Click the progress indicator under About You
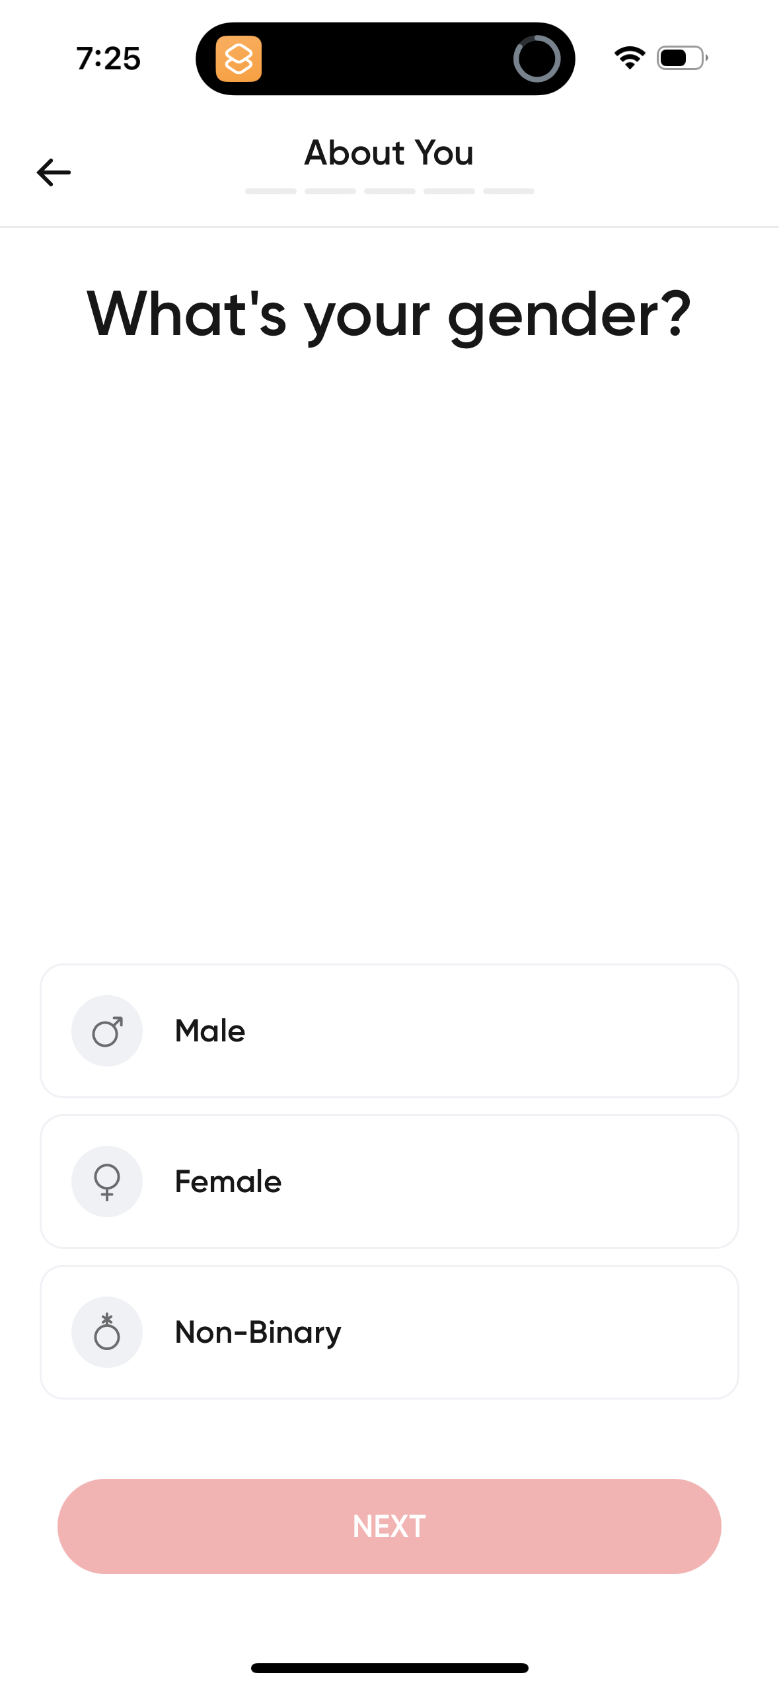This screenshot has width=779, height=1689. click(389, 192)
